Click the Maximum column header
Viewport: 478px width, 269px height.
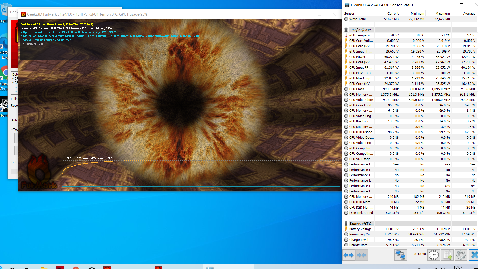pyautogui.click(x=438, y=14)
